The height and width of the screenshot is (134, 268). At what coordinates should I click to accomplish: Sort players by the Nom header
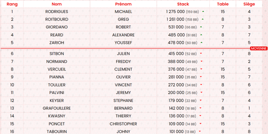tap(57, 4)
